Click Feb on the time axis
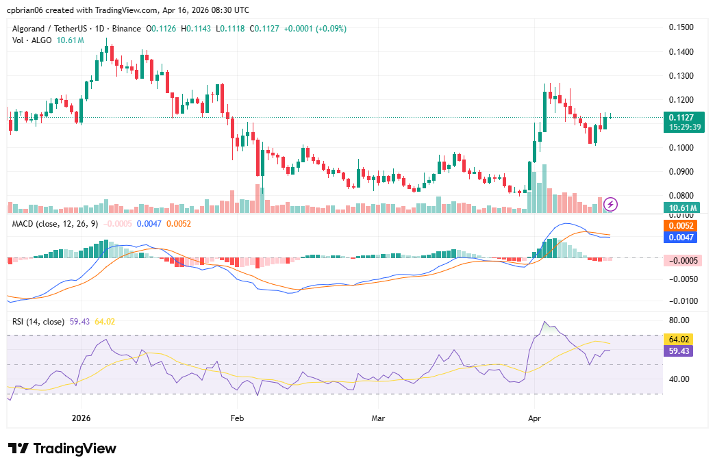The width and height of the screenshot is (715, 469). (236, 418)
